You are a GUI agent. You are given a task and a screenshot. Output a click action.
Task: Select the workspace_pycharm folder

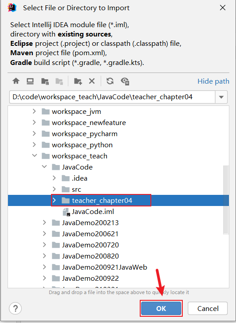79,133
